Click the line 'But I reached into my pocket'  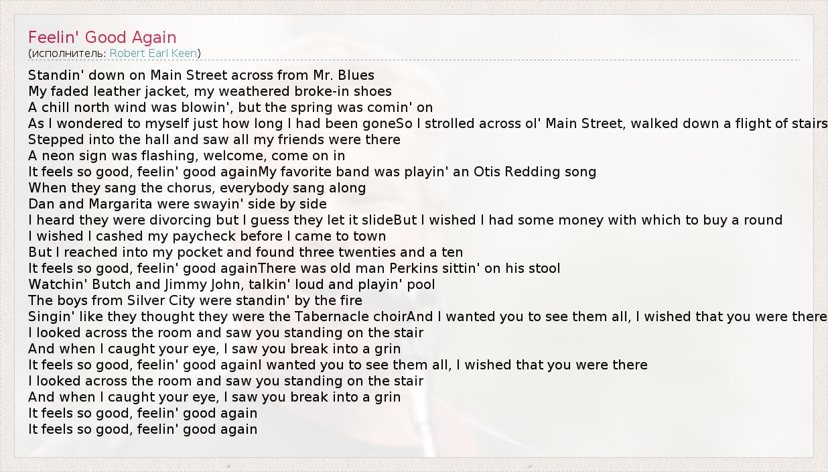(245, 252)
